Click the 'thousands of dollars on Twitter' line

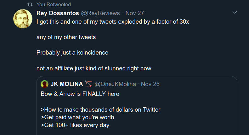(x=101, y=110)
